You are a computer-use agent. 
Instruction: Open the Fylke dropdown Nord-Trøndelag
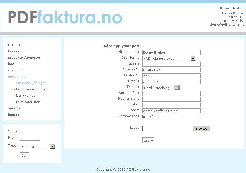click(x=161, y=88)
